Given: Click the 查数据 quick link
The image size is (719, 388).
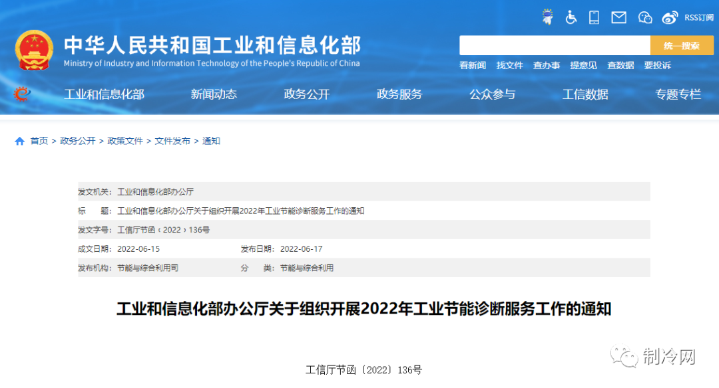Looking at the screenshot, I should [x=620, y=65].
